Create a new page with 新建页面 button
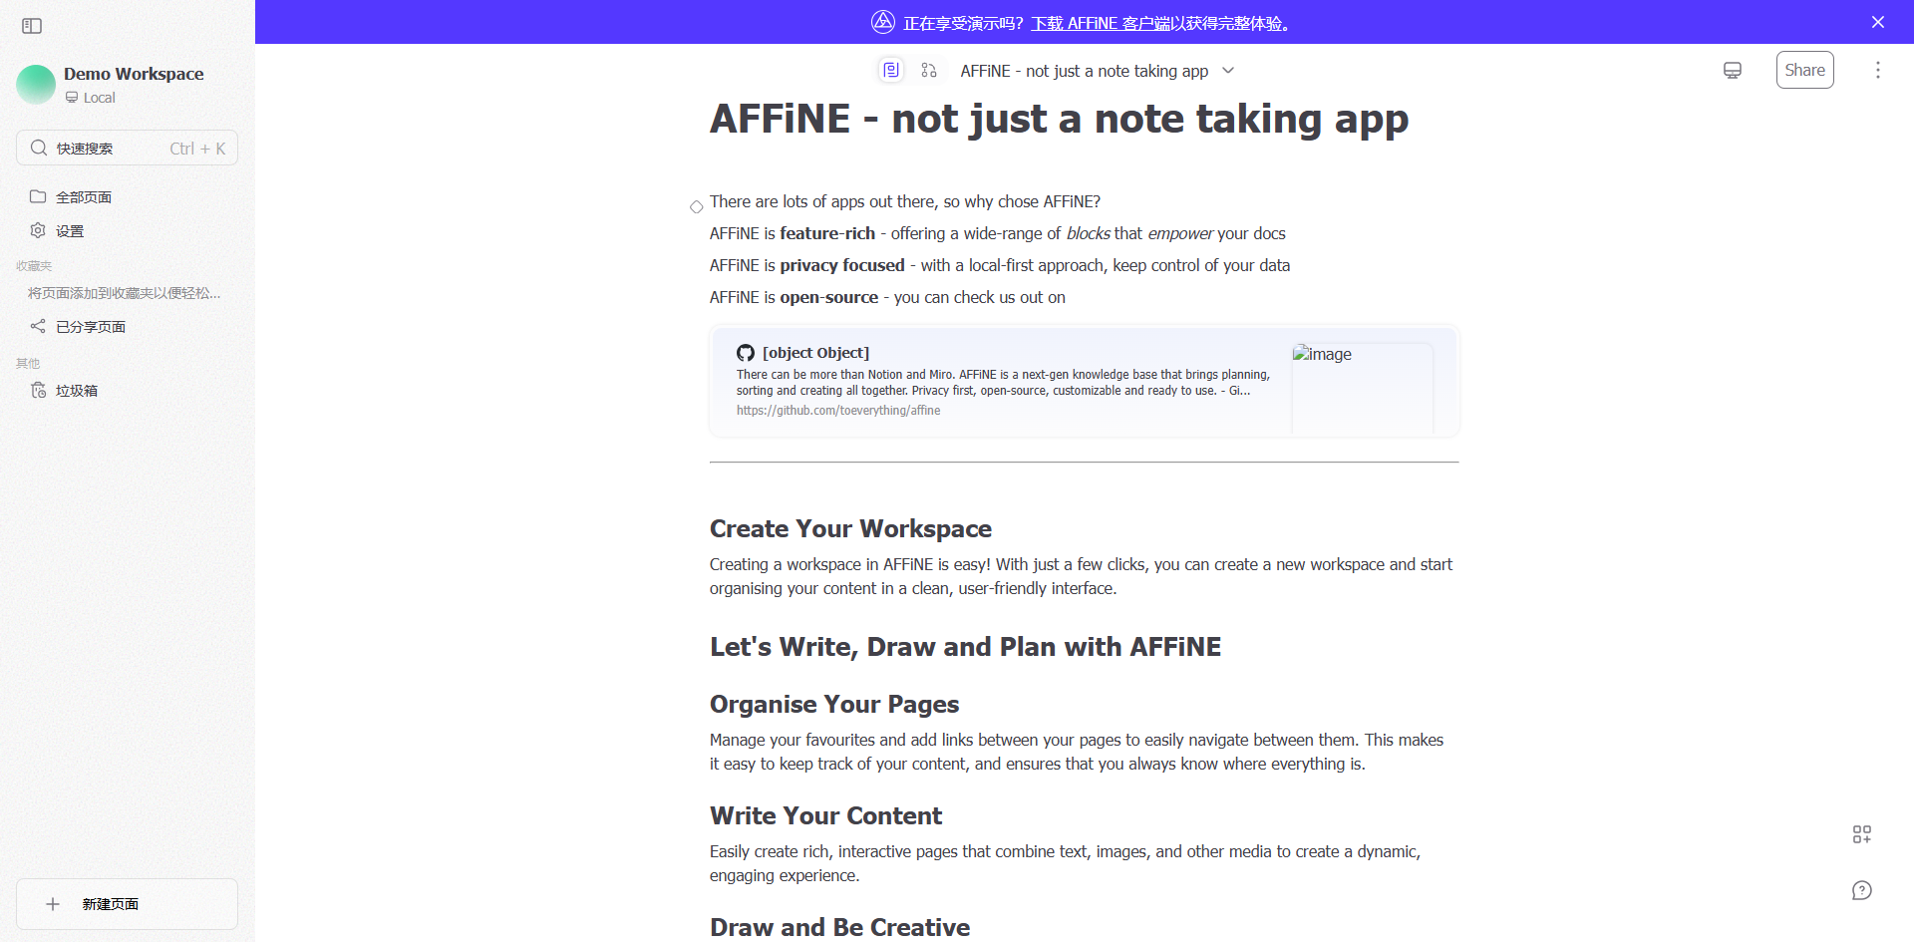The height and width of the screenshot is (942, 1914). pyautogui.click(x=127, y=904)
